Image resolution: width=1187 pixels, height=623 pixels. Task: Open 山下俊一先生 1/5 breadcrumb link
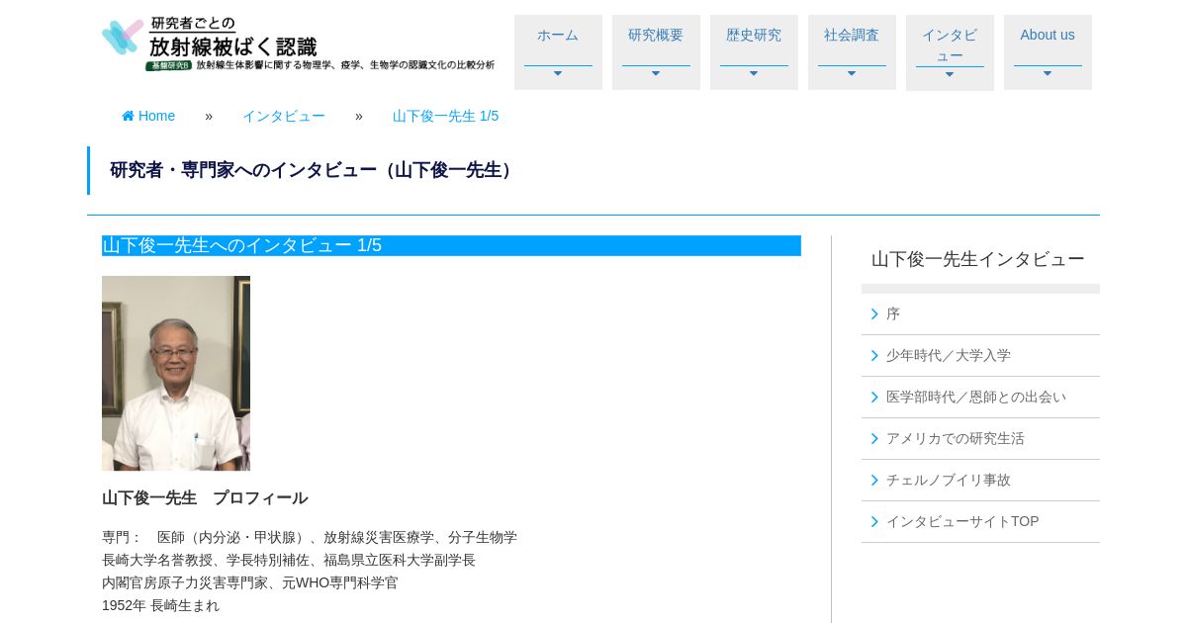(x=445, y=116)
